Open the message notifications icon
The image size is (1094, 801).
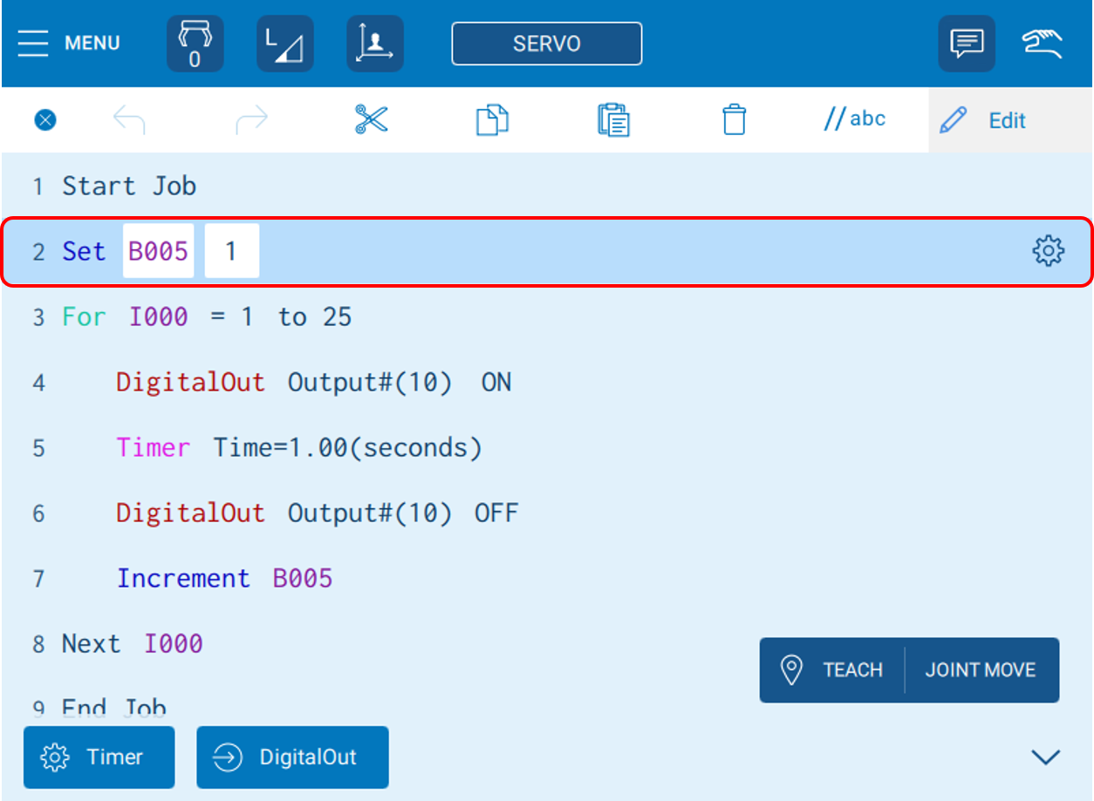(x=967, y=44)
